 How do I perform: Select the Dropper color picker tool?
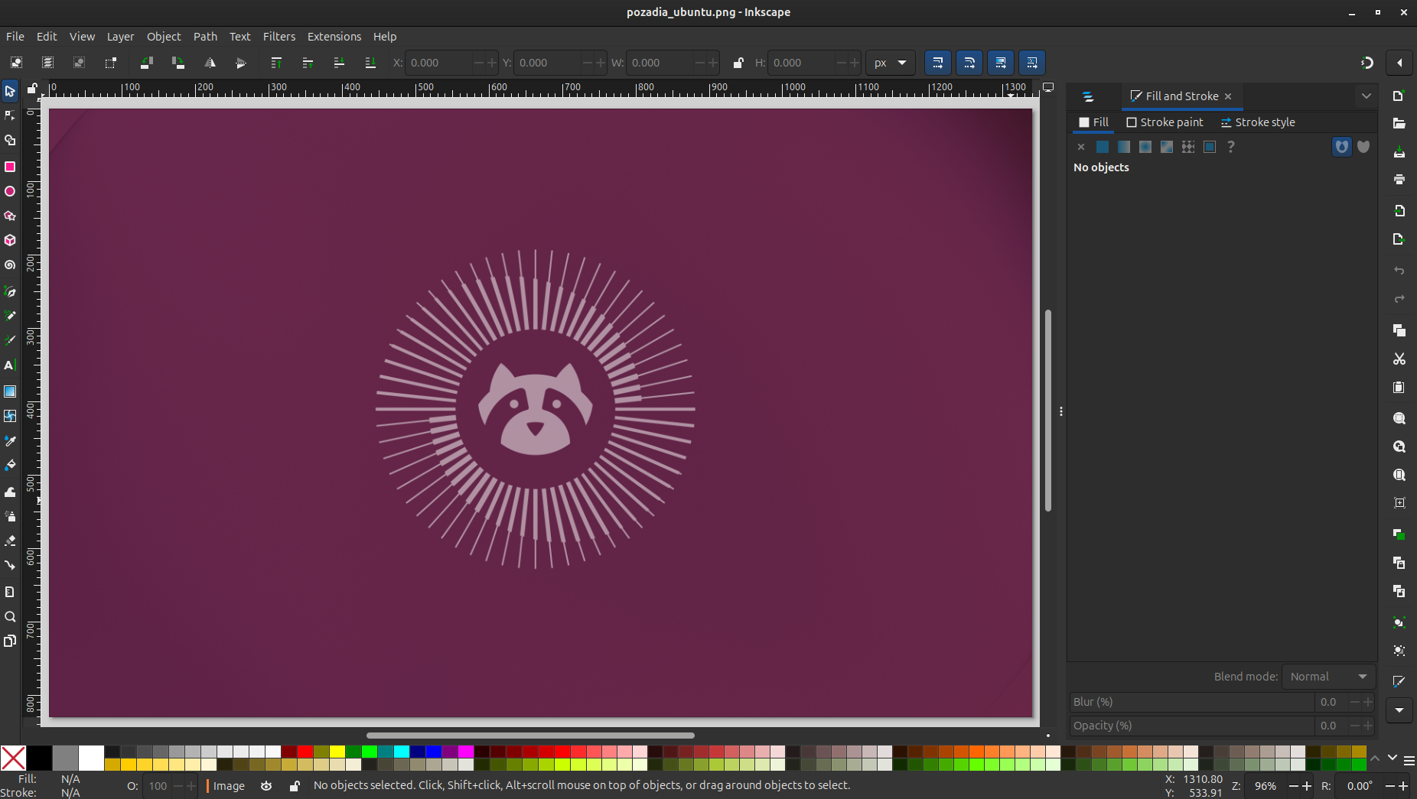pyautogui.click(x=10, y=441)
